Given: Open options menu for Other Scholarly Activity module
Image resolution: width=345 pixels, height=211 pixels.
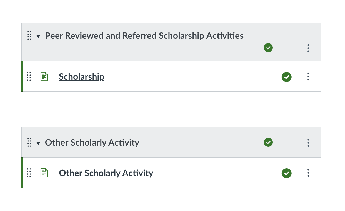Looking at the screenshot, I should point(308,143).
